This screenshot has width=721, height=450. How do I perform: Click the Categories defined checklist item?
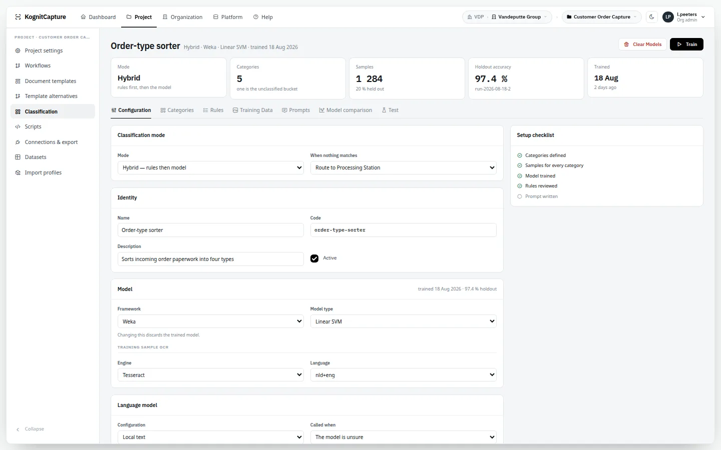coord(541,155)
